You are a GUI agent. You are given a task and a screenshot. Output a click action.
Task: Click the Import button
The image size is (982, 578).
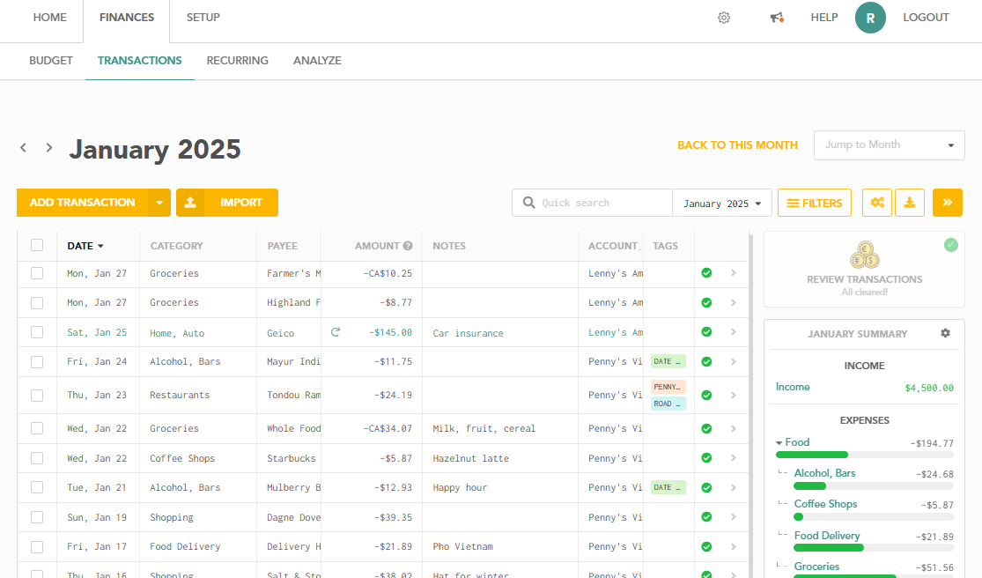[227, 203]
